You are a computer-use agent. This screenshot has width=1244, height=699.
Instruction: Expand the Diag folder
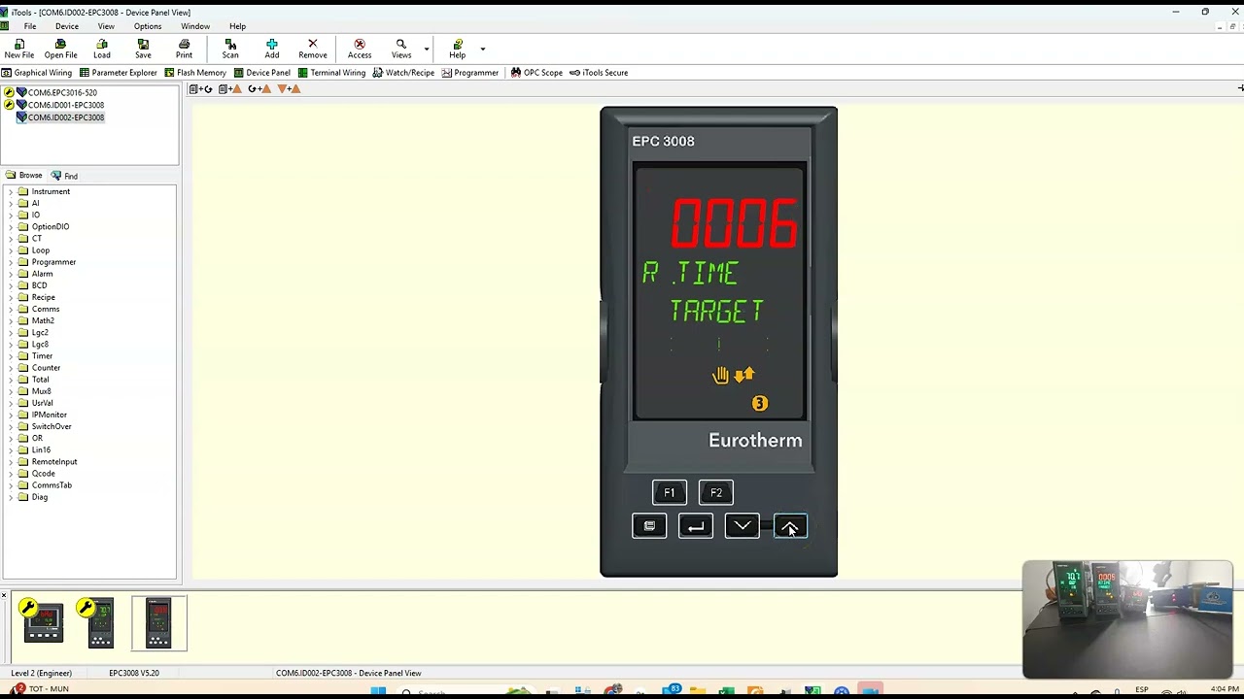(10, 497)
